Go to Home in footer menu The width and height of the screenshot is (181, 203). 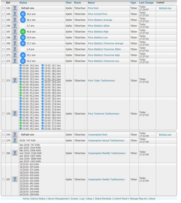26,199
